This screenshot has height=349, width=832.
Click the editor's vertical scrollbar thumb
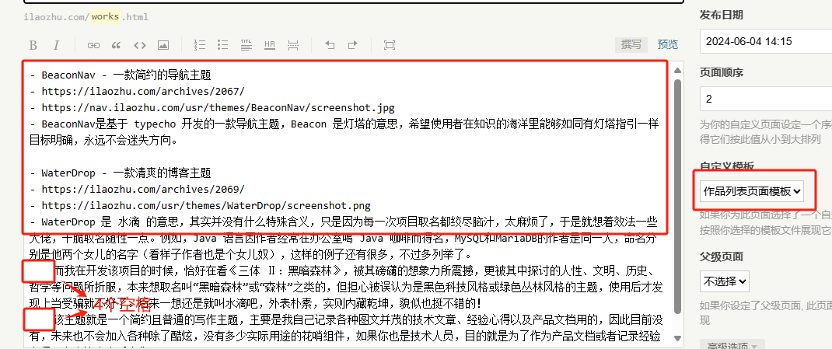click(x=677, y=197)
